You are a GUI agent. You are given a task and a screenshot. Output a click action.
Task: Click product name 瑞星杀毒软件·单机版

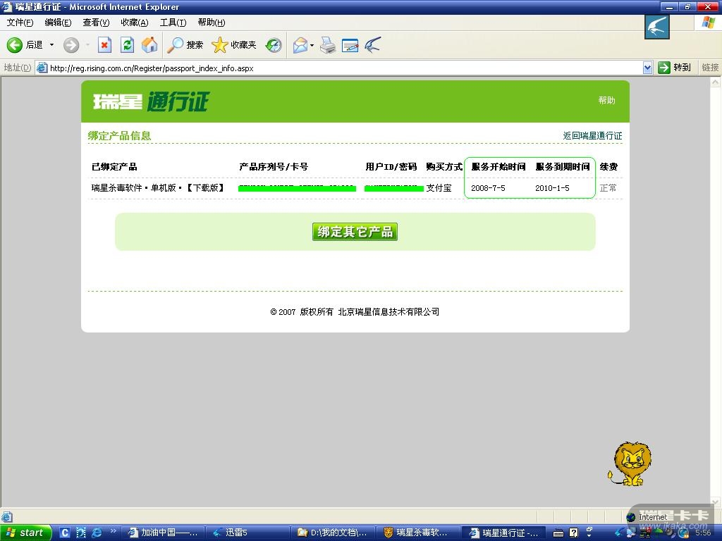[x=158, y=187]
